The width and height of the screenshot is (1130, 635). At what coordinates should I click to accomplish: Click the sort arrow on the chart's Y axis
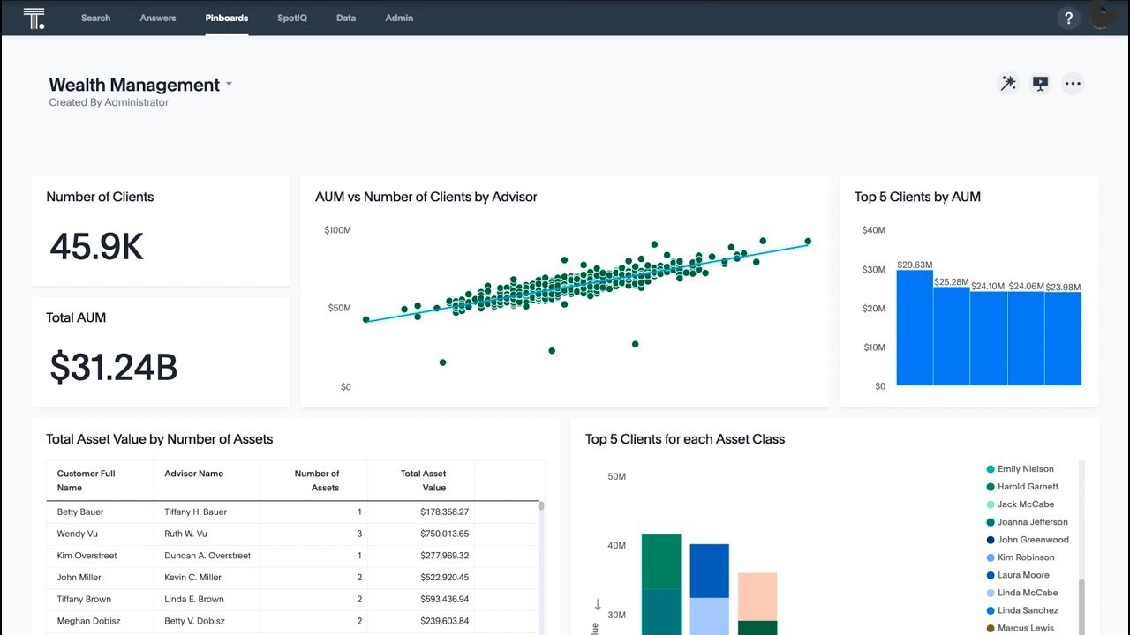(x=598, y=605)
